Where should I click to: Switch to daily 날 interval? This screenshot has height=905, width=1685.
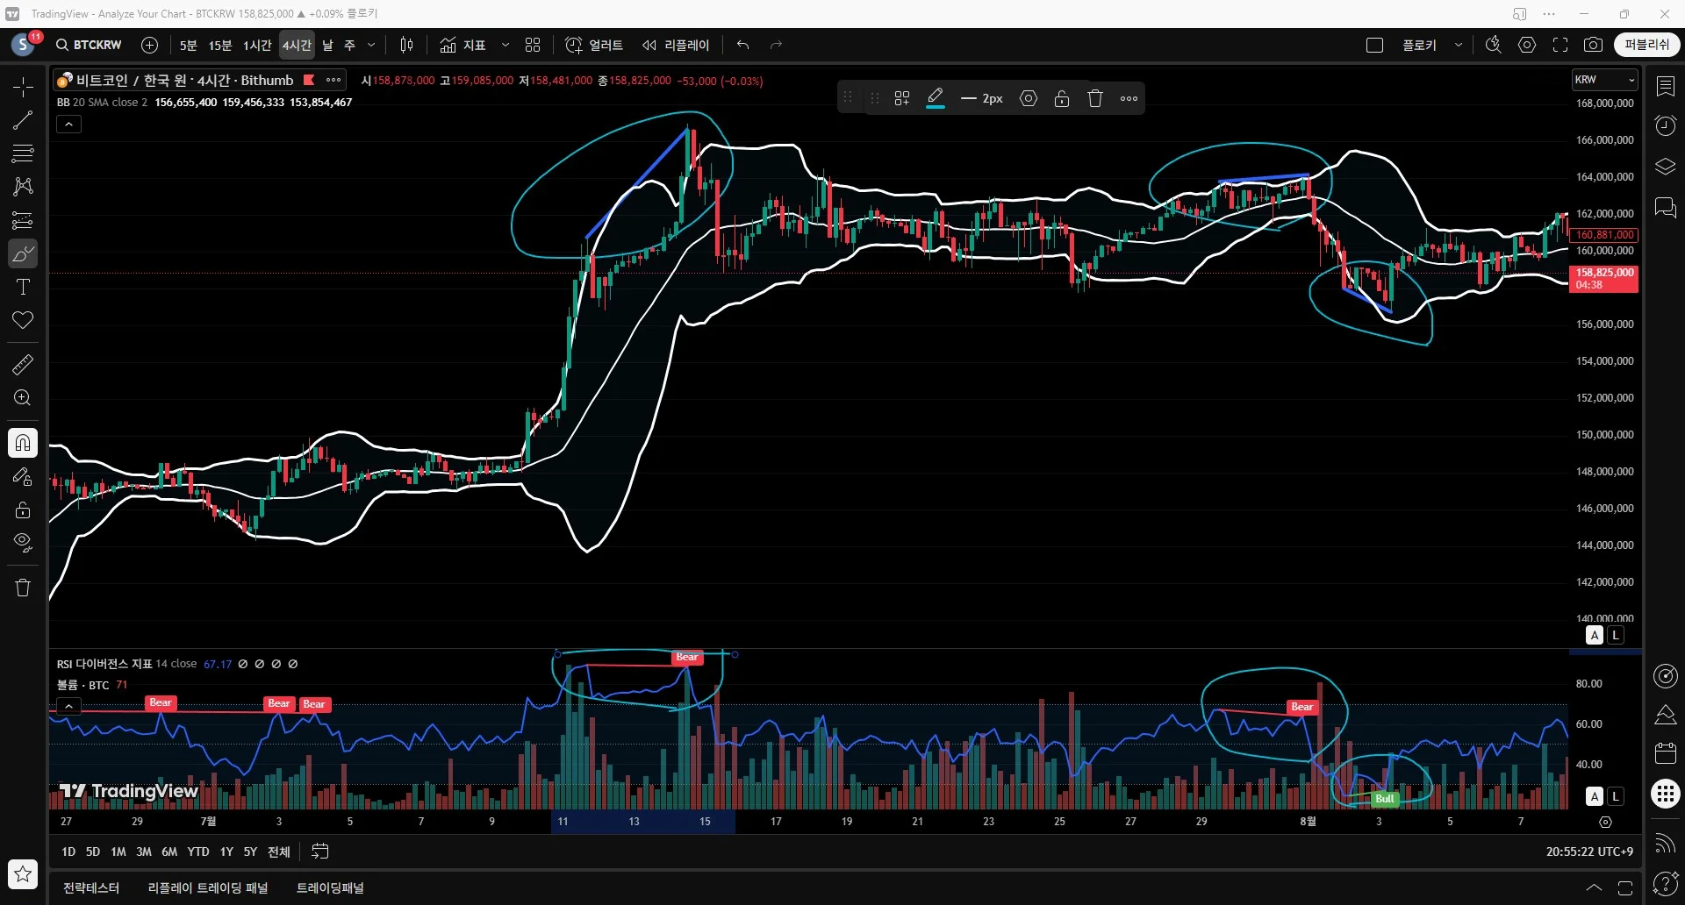(327, 45)
